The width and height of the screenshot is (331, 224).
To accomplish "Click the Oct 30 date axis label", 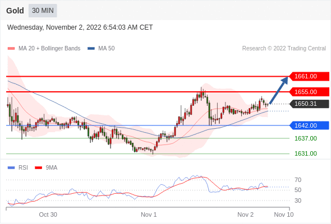I will (48, 214).
